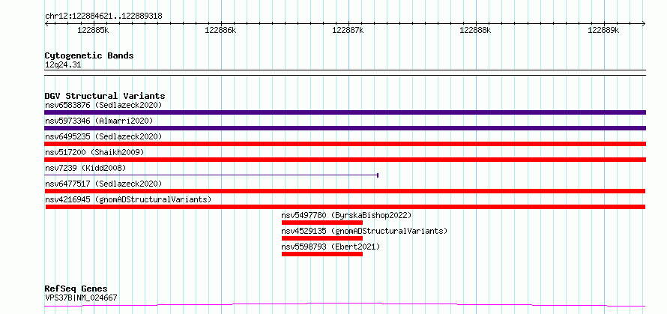The height and width of the screenshot is (314, 667).
Task: Open variant nsv4529135 (gnomADStructuralVariants) label
Action: pyautogui.click(x=364, y=231)
